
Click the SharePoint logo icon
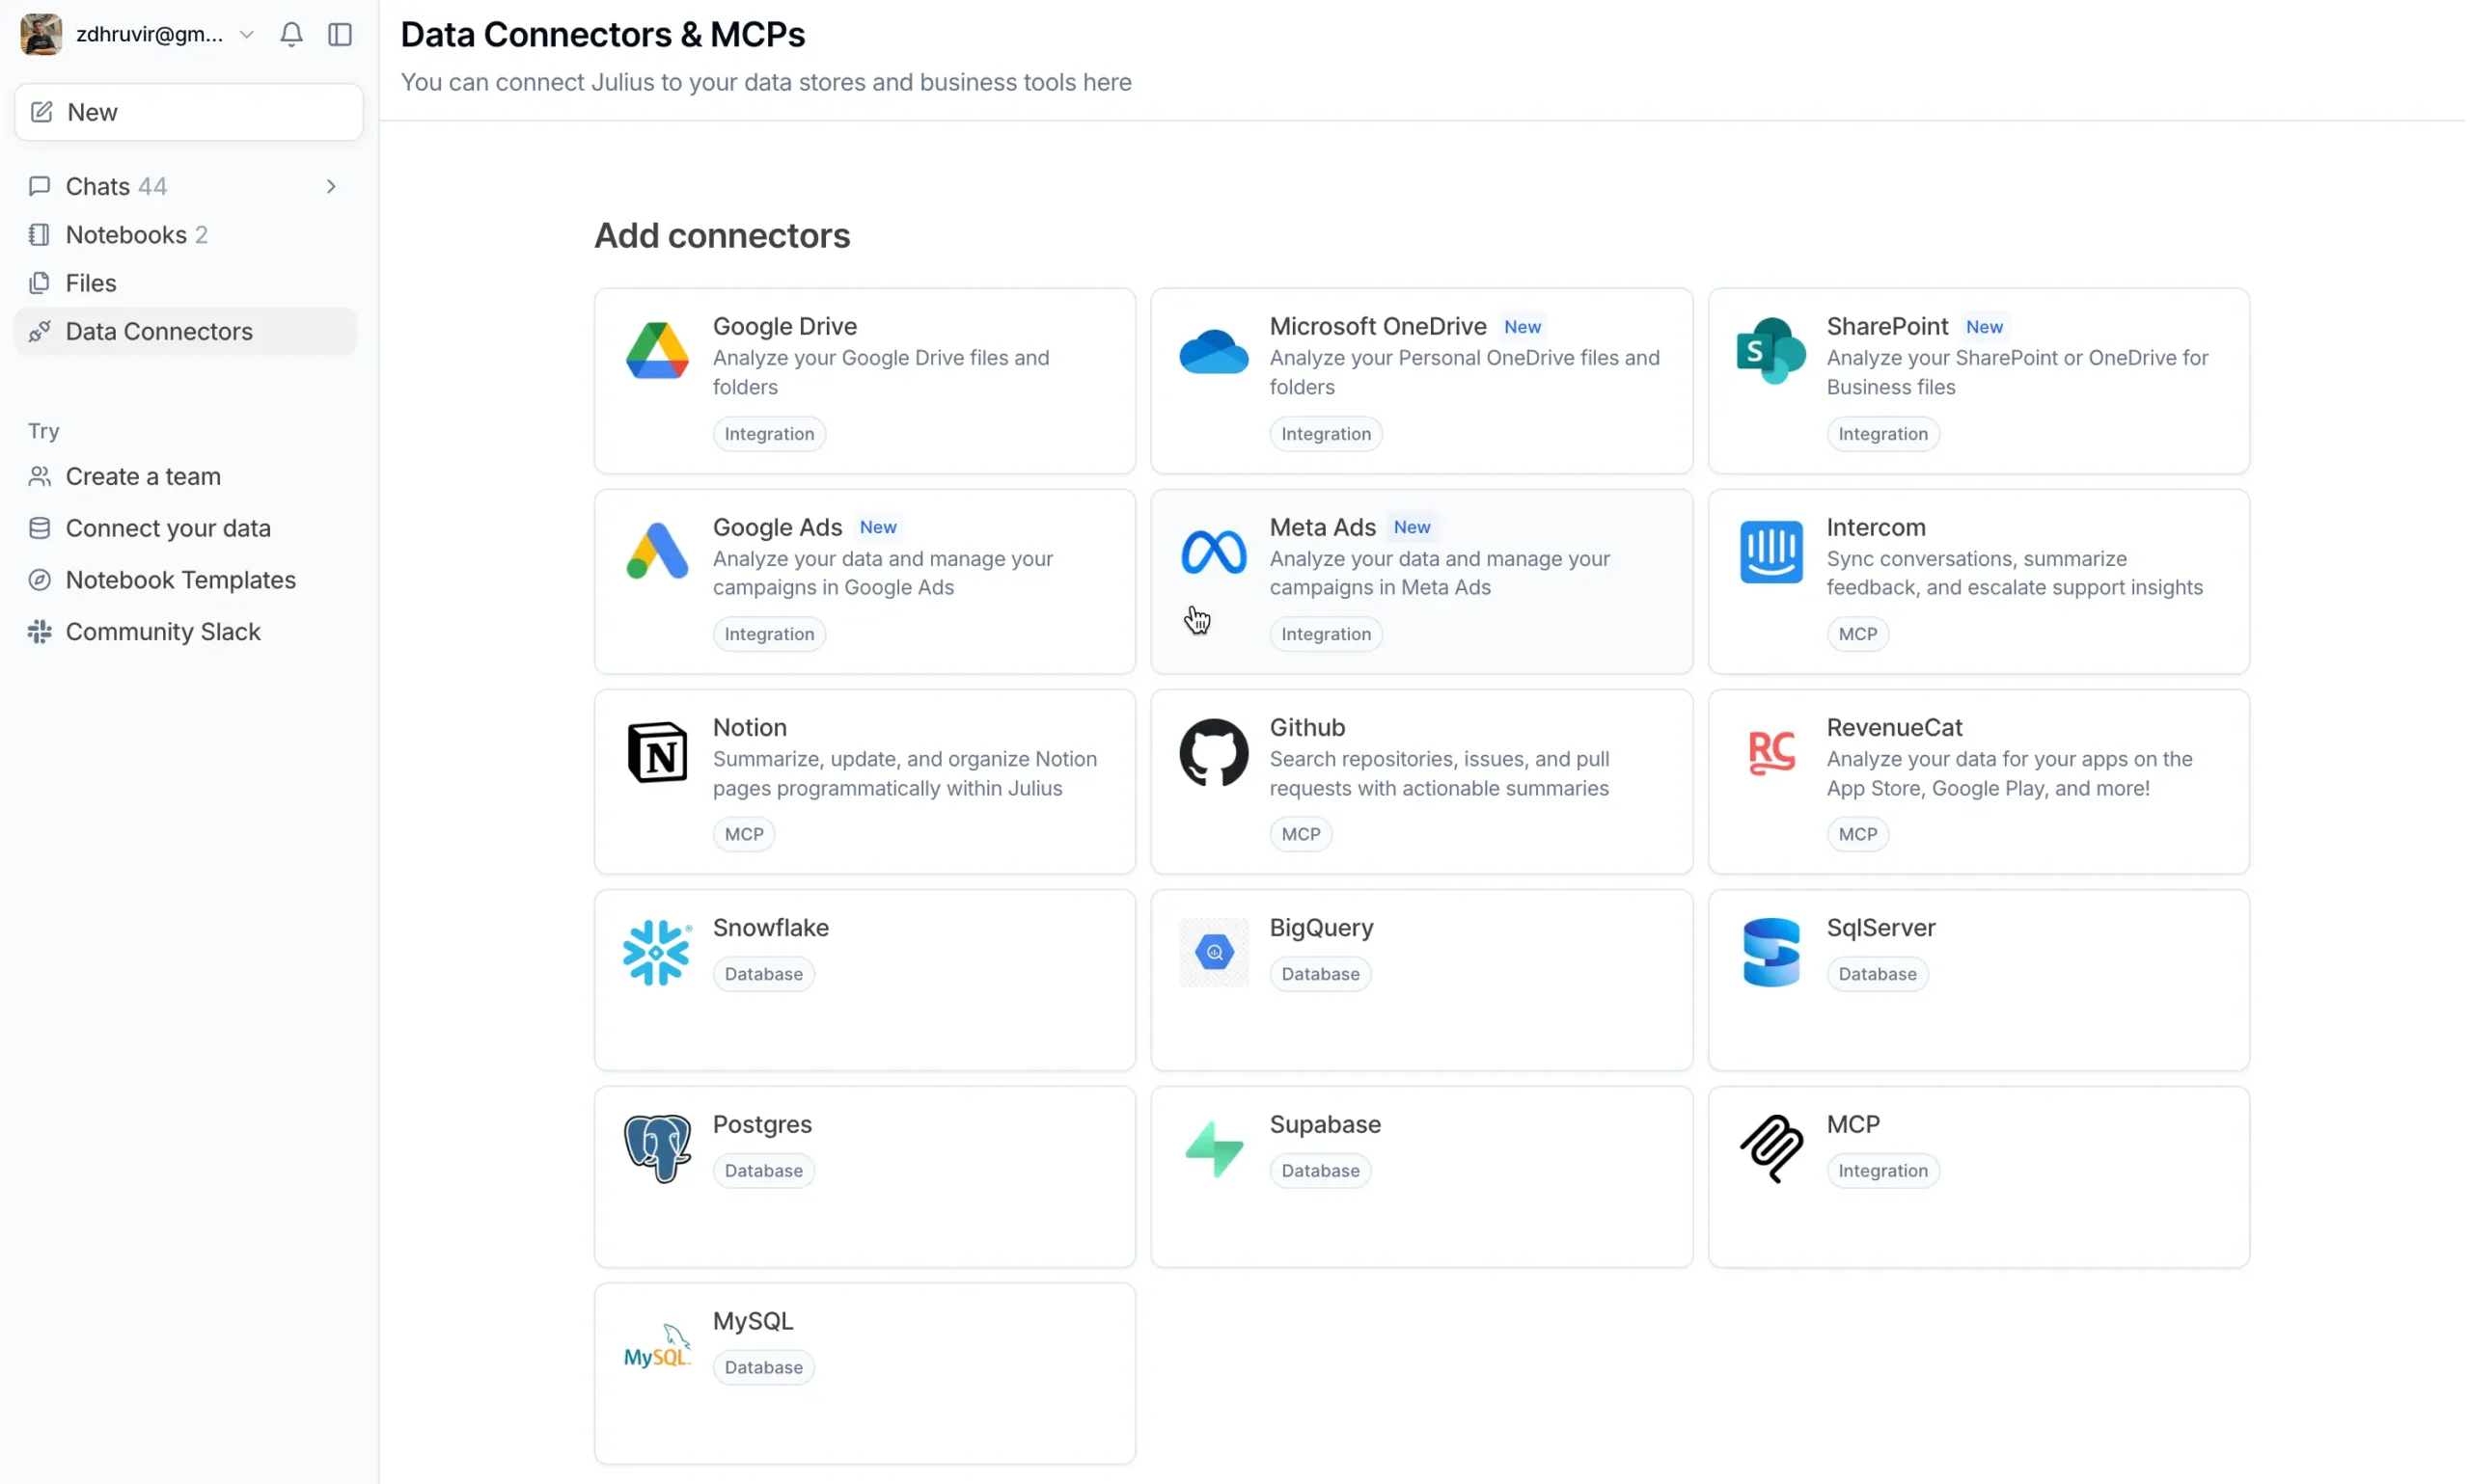tap(1770, 351)
